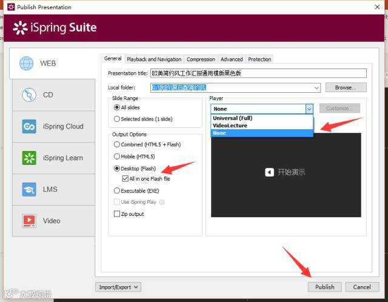
Task: Click the Use iSpring Play info icon
Action: [x=162, y=202]
